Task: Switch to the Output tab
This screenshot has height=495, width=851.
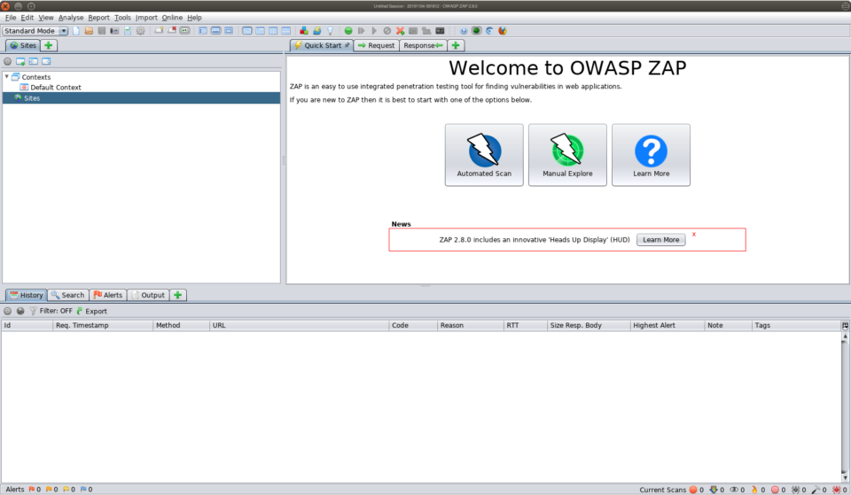Action: tap(148, 295)
